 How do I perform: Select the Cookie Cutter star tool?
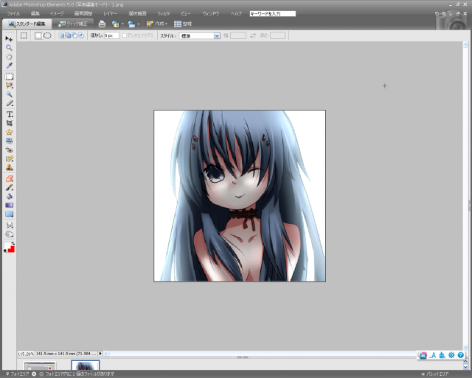point(10,132)
